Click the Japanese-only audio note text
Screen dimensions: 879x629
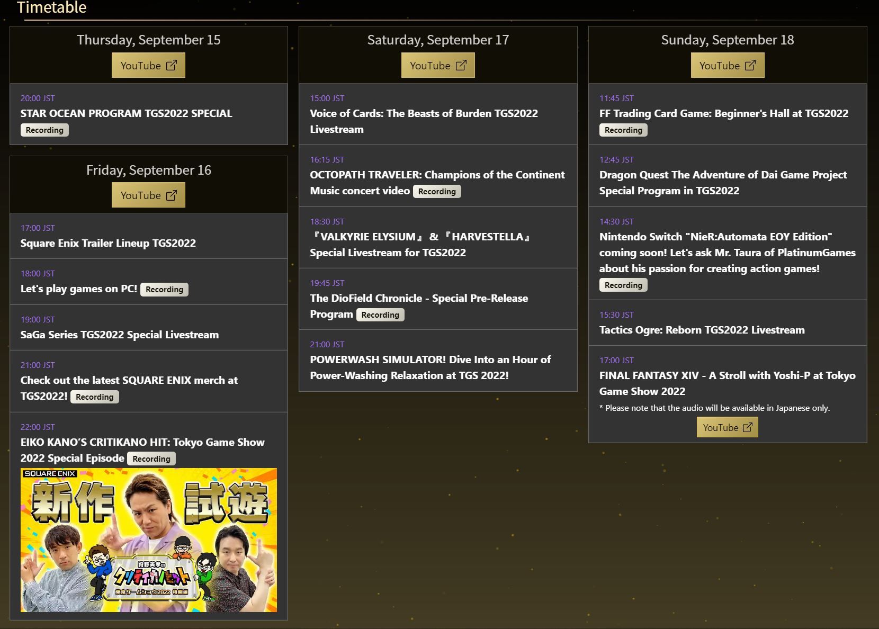714,408
